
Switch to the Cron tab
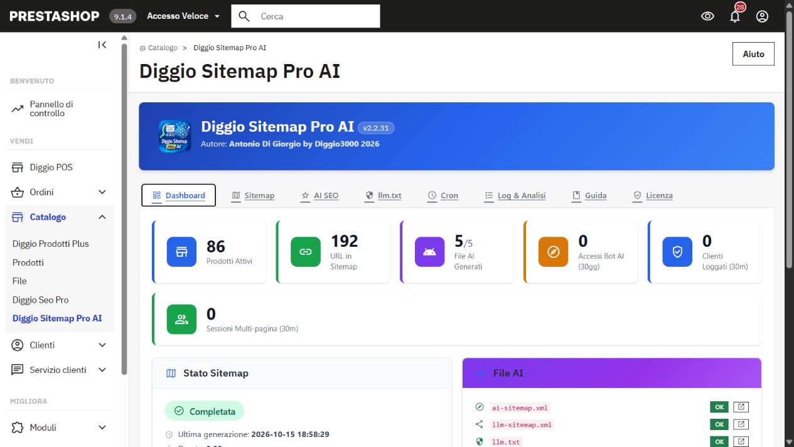(443, 195)
